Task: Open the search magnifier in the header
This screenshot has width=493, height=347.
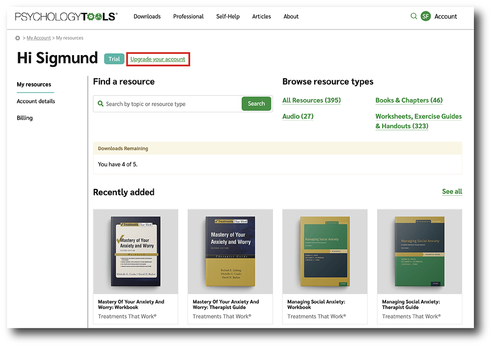Action: pos(414,16)
